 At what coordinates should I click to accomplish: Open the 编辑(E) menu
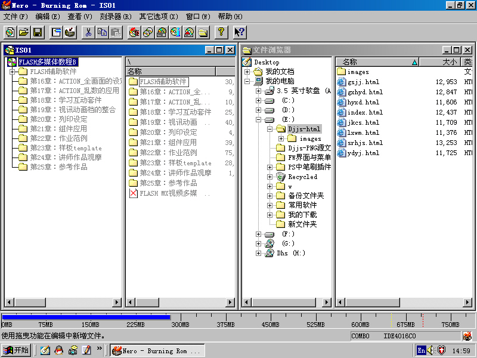coord(48,17)
